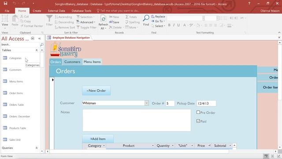282x159 pixels.
Task: Click the Notes text box
Action: pyautogui.click(x=137, y=120)
